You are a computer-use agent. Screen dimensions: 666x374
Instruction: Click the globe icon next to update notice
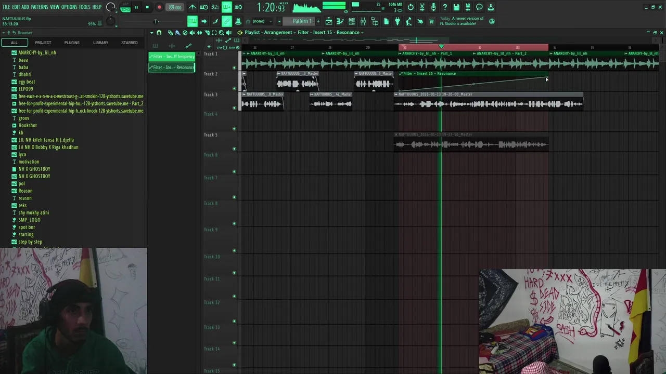tap(492, 21)
